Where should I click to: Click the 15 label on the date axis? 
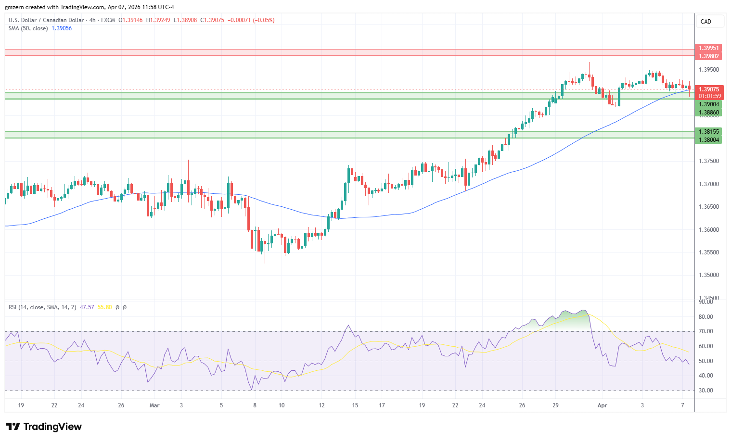tap(355, 405)
